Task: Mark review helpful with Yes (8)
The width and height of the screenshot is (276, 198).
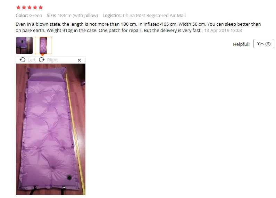Action: pyautogui.click(x=264, y=43)
